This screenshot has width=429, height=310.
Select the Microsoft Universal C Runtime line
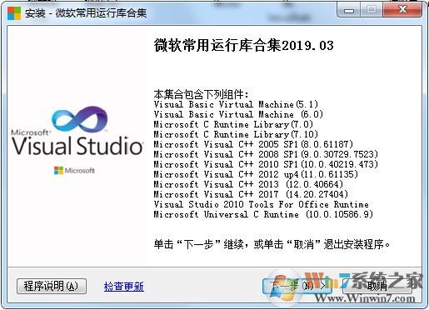[x=263, y=214]
